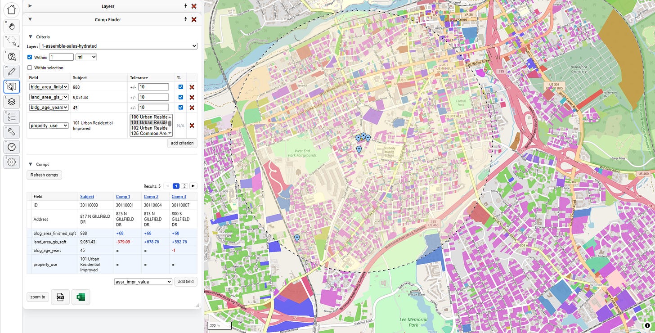This screenshot has width=655, height=333.
Task: Select the pencil draw tool
Action: click(x=12, y=71)
